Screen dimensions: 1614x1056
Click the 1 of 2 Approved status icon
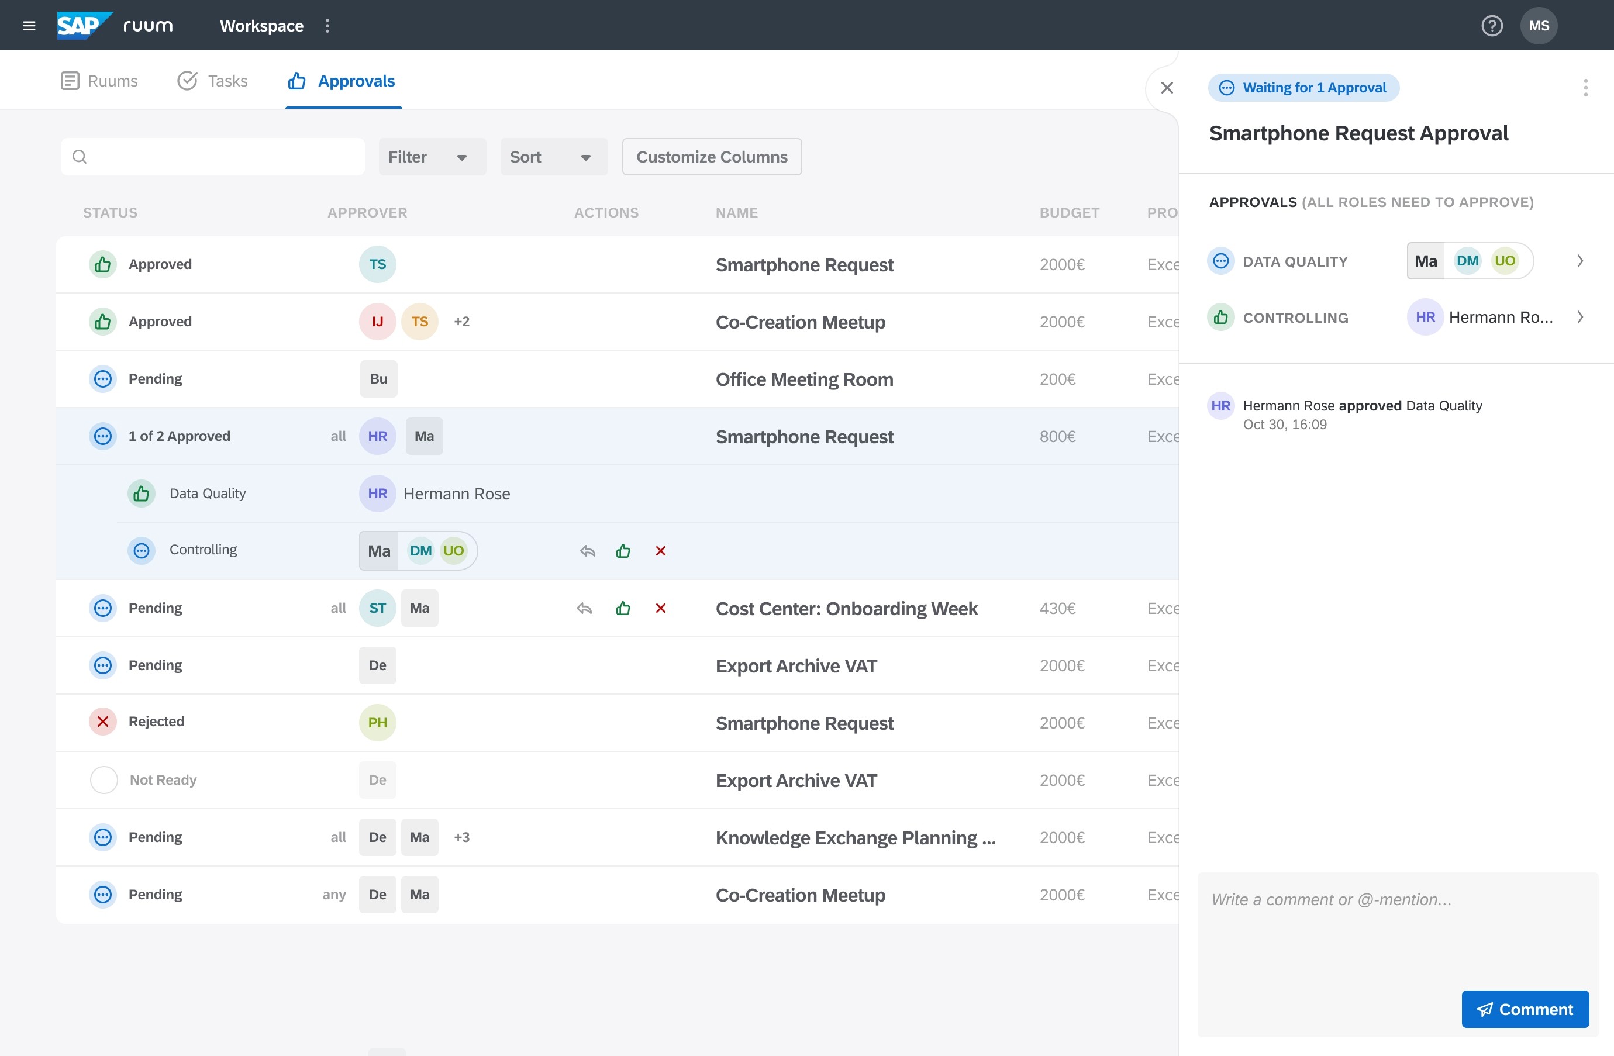[x=103, y=436]
